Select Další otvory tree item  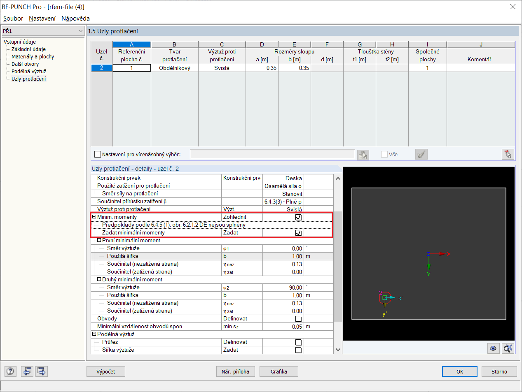coord(25,64)
